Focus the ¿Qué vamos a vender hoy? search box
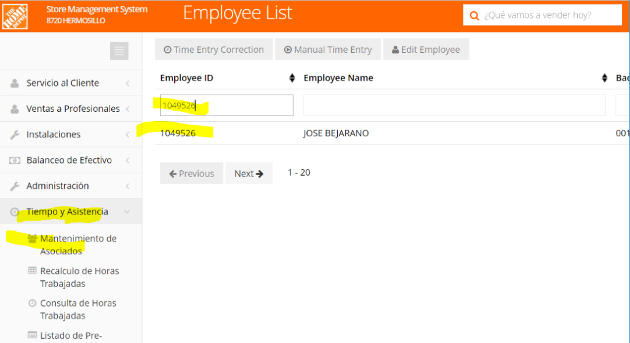Screen dimensions: 630x343 543,15
